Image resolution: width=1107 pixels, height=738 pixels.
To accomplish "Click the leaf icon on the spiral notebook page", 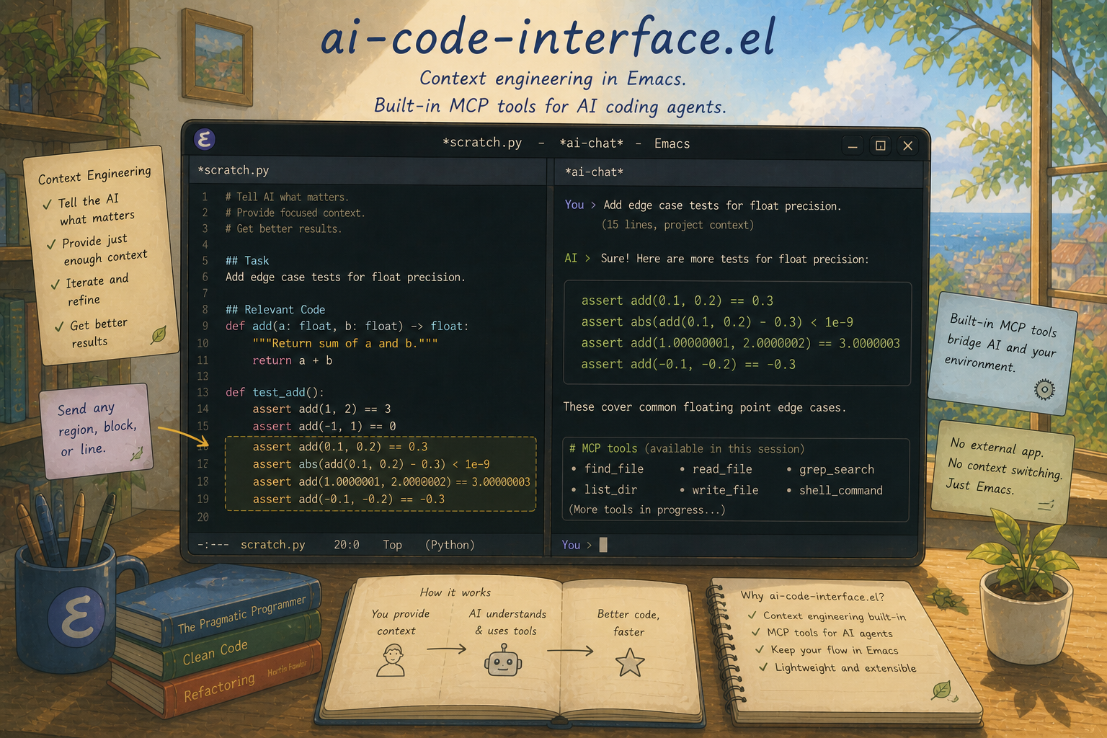I will [x=942, y=690].
